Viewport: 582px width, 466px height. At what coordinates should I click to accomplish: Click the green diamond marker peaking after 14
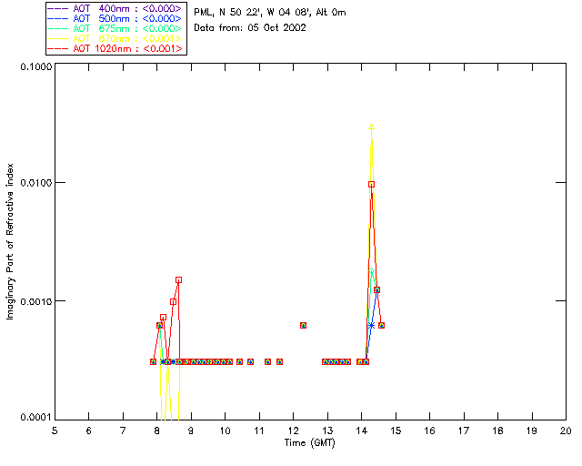(372, 270)
